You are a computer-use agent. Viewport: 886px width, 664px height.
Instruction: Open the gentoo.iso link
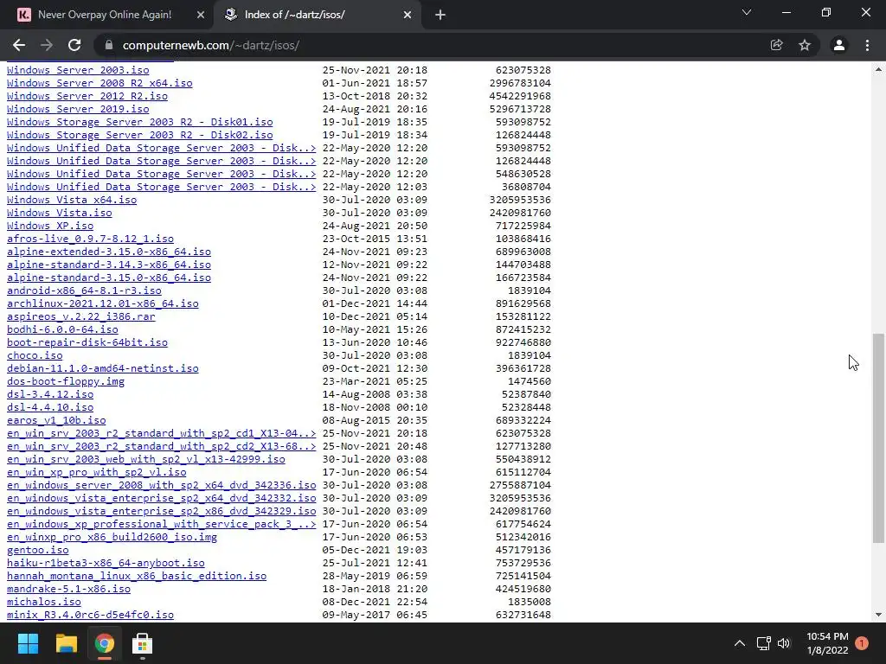pyautogui.click(x=38, y=551)
